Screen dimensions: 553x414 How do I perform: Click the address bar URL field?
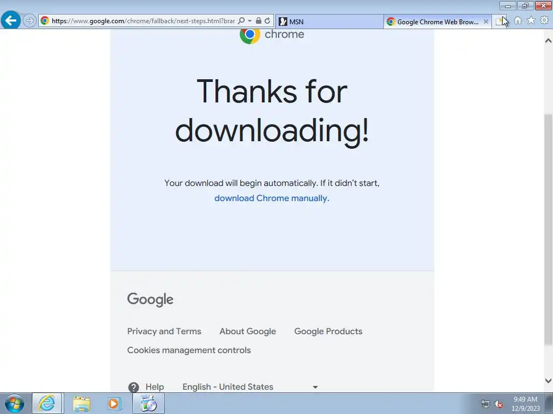click(143, 21)
